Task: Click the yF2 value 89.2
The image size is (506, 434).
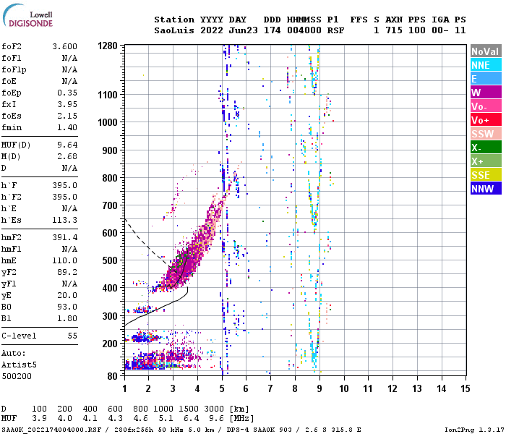Action: click(67, 272)
